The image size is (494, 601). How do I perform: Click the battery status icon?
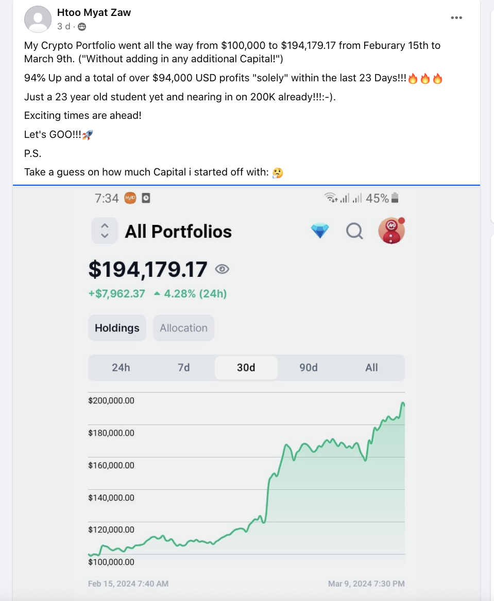395,198
